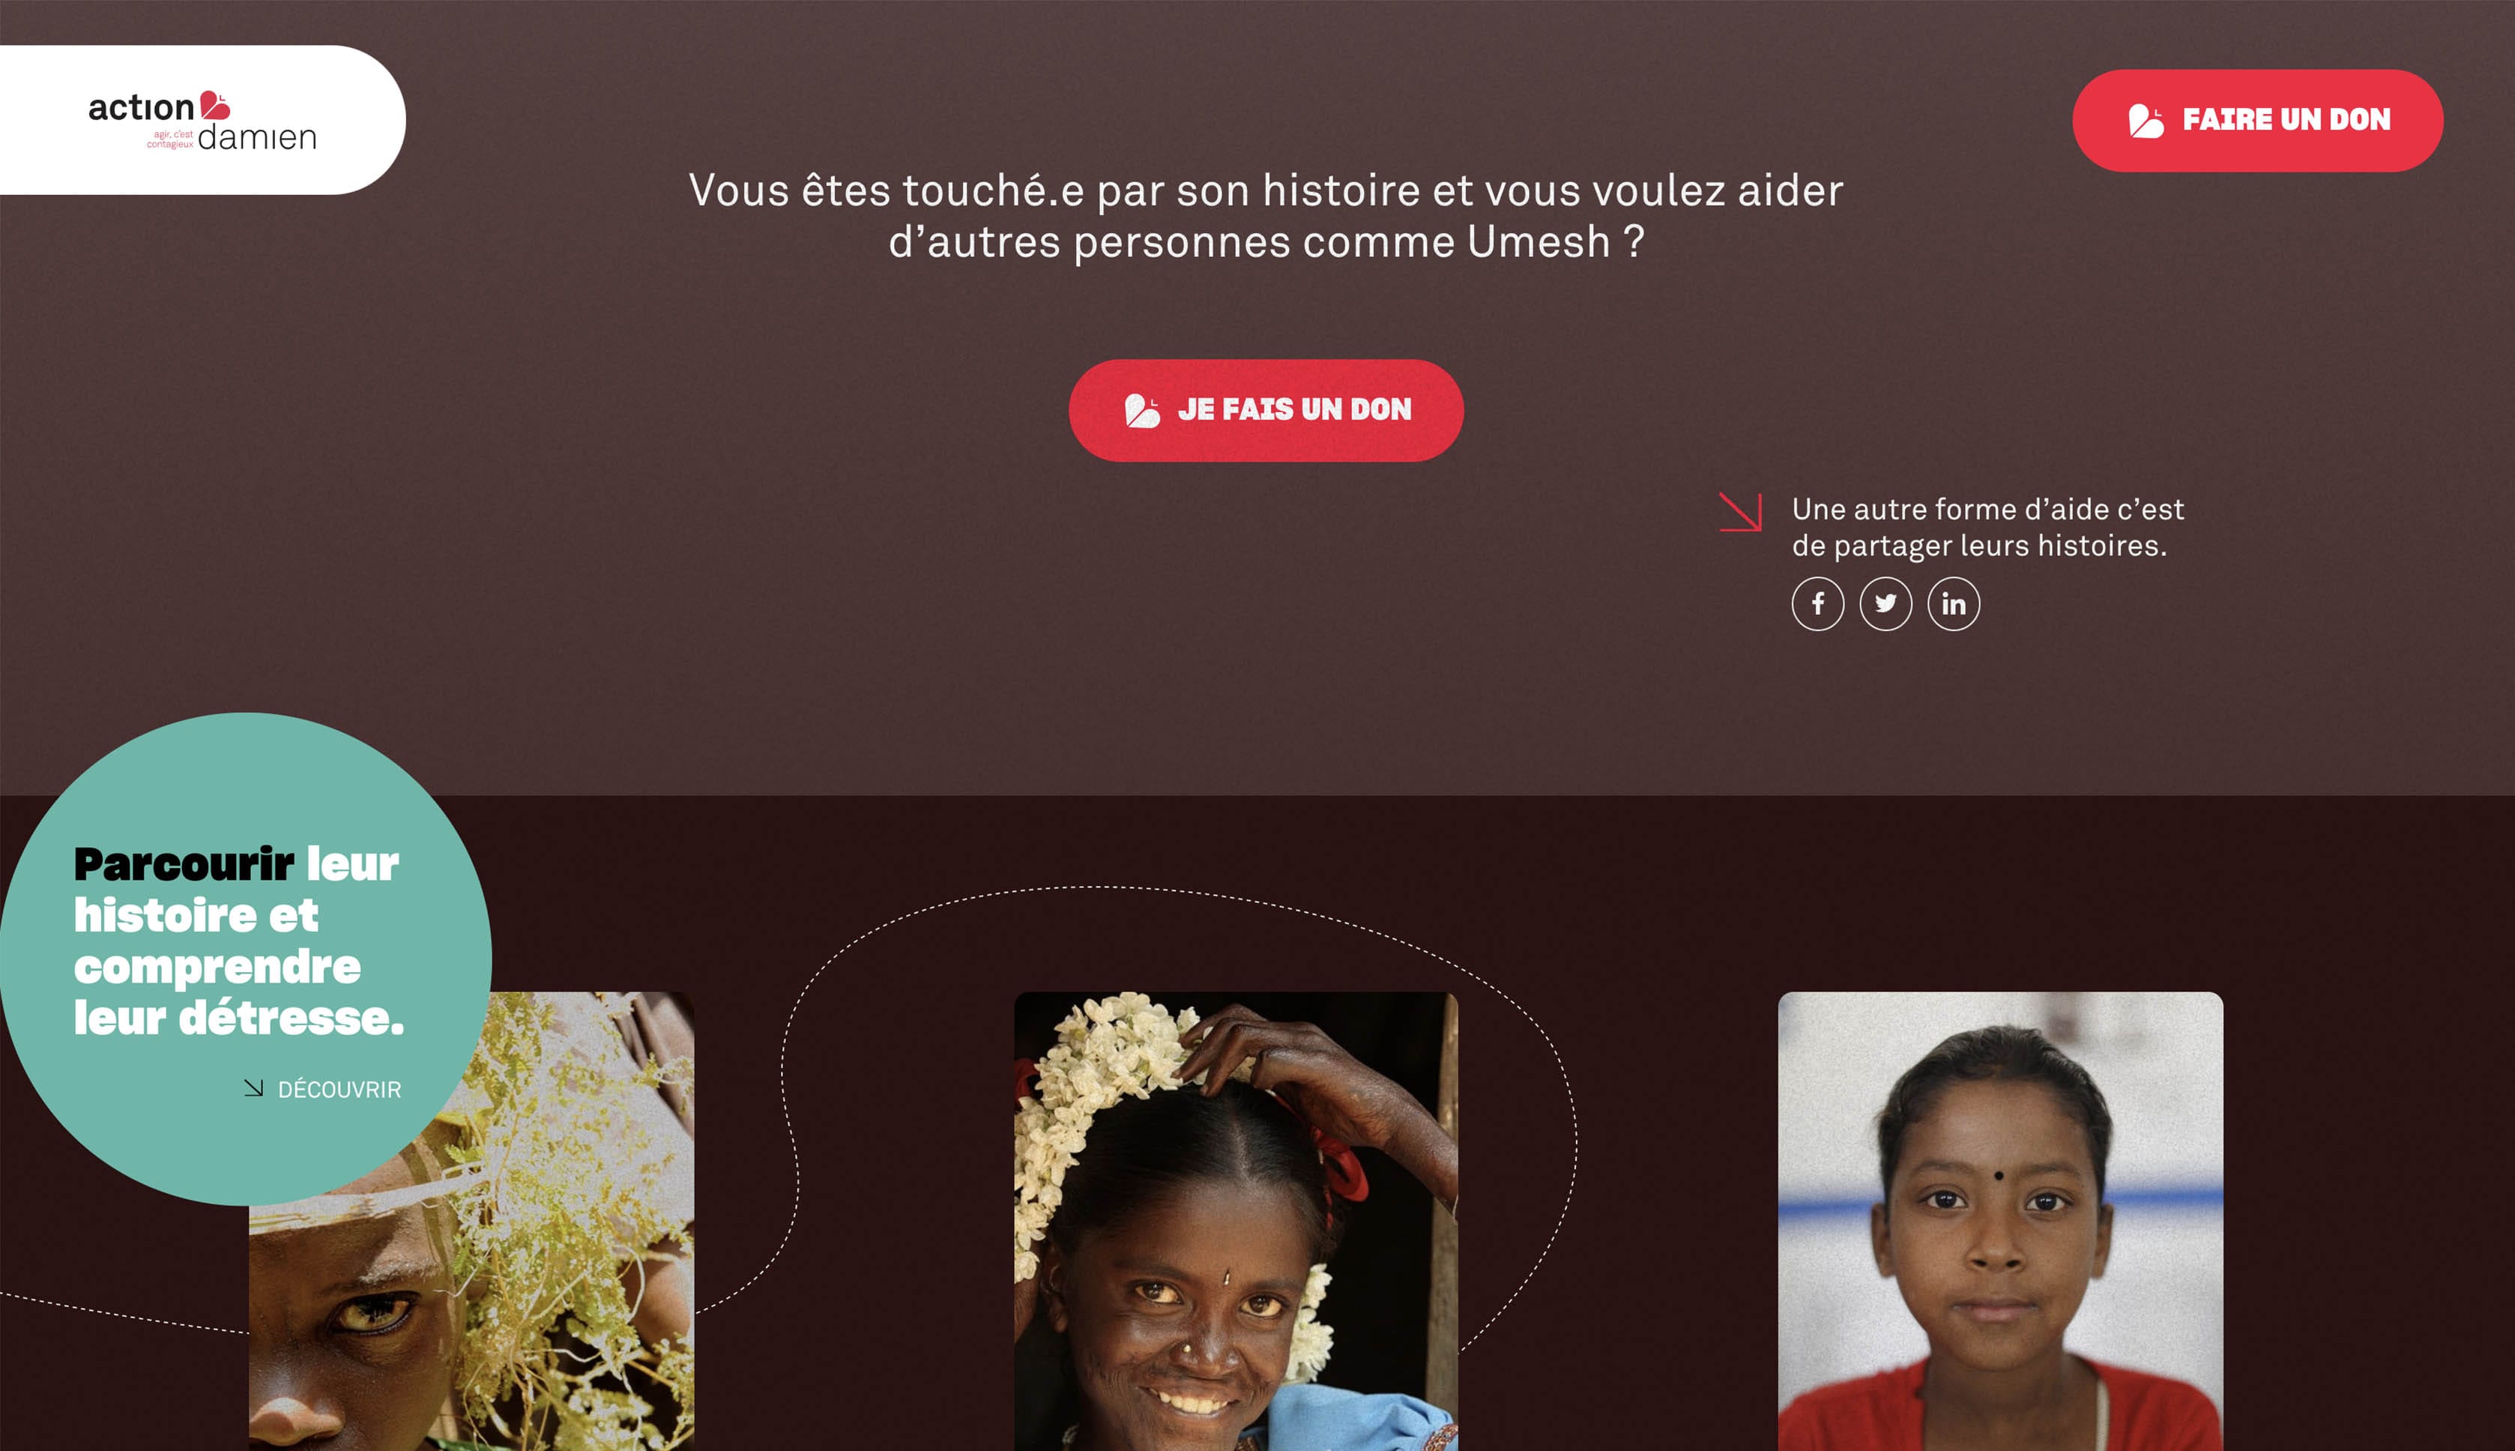Image resolution: width=2515 pixels, height=1451 pixels.
Task: Click the red heart in the logo
Action: pyautogui.click(x=214, y=105)
